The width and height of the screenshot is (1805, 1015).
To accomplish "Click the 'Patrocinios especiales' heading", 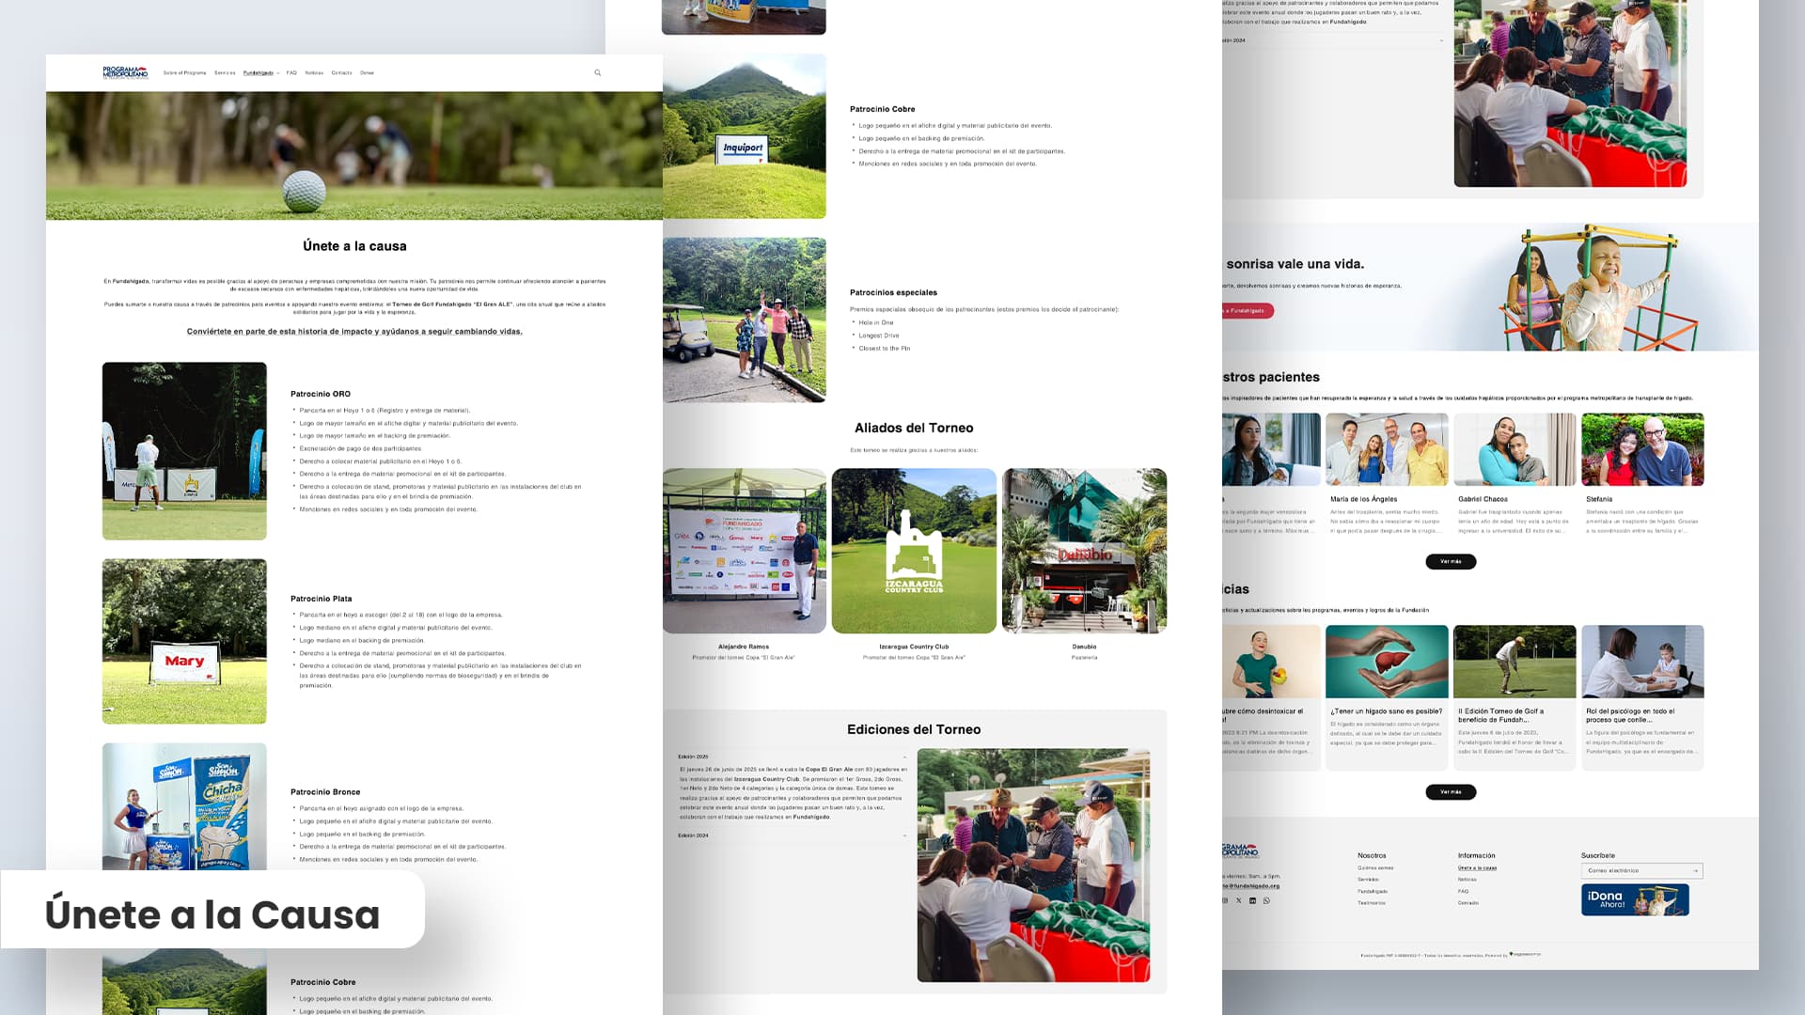I will [893, 293].
